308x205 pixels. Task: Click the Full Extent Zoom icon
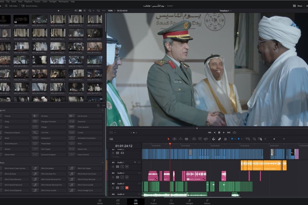pos(248,139)
